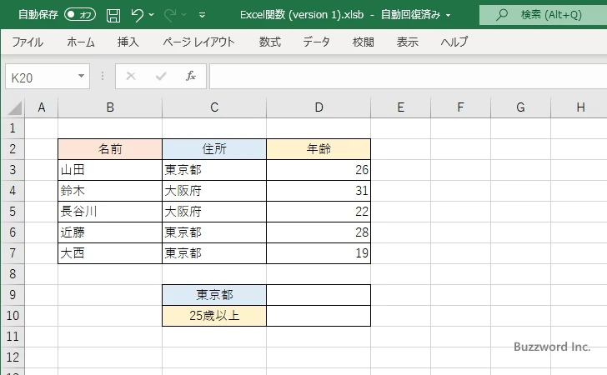Click inside the formula bar input

click(408, 76)
